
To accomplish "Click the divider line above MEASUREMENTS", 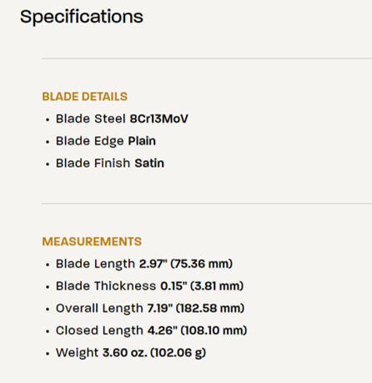I will (x=207, y=204).
